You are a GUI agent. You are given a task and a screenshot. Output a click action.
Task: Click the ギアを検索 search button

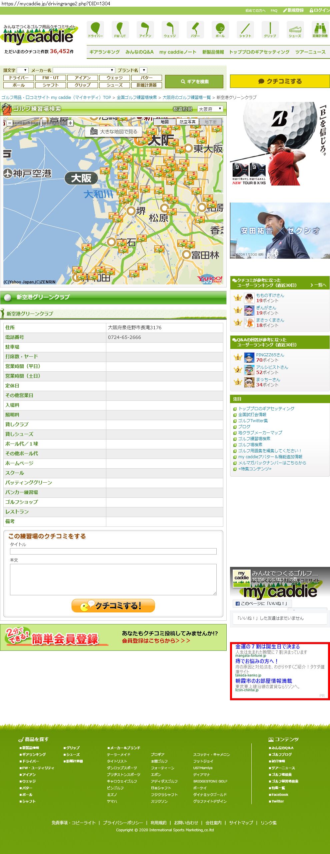194,82
